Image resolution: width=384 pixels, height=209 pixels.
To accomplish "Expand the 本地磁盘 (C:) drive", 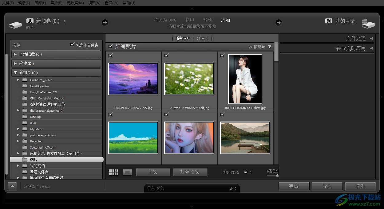I will 15,54.
